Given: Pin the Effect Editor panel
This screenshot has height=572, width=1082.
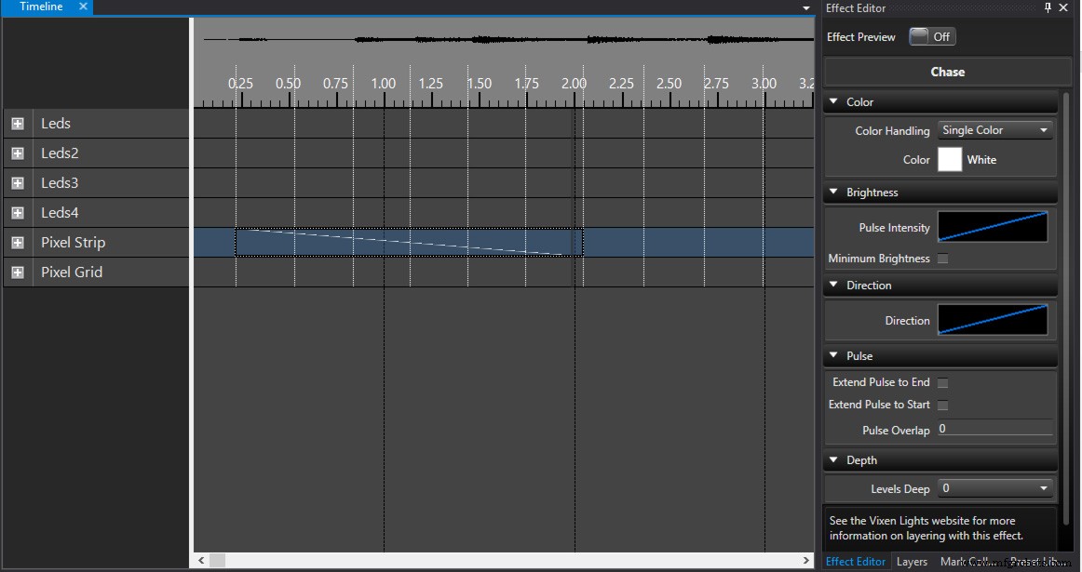Looking at the screenshot, I should 1048,7.
